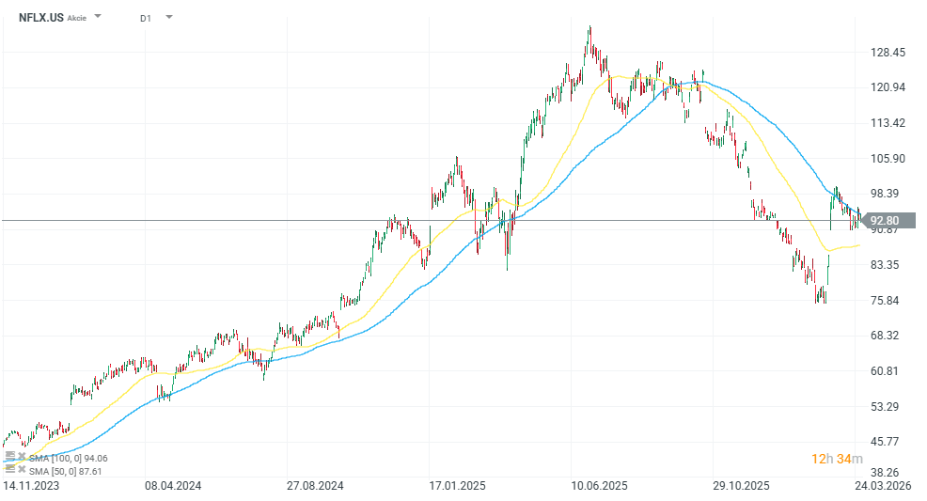Click the 92.80 current price tag

pos(885,221)
